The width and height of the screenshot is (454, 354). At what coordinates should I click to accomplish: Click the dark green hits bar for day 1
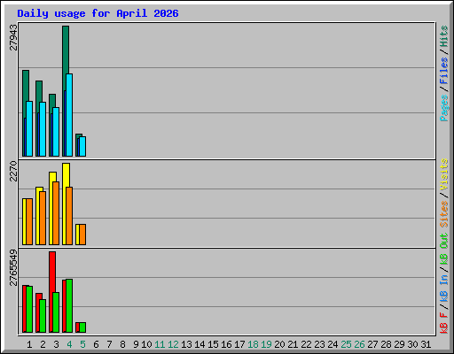pos(26,86)
